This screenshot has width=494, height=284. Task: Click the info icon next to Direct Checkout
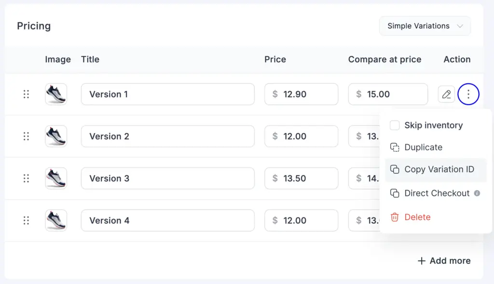pyautogui.click(x=477, y=193)
